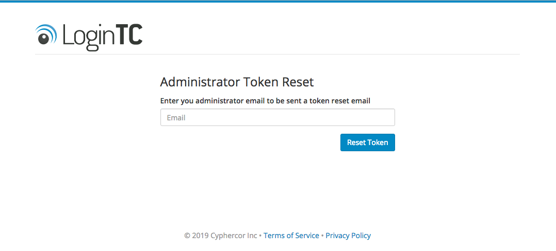Select the administrator email instruction label

tap(265, 101)
